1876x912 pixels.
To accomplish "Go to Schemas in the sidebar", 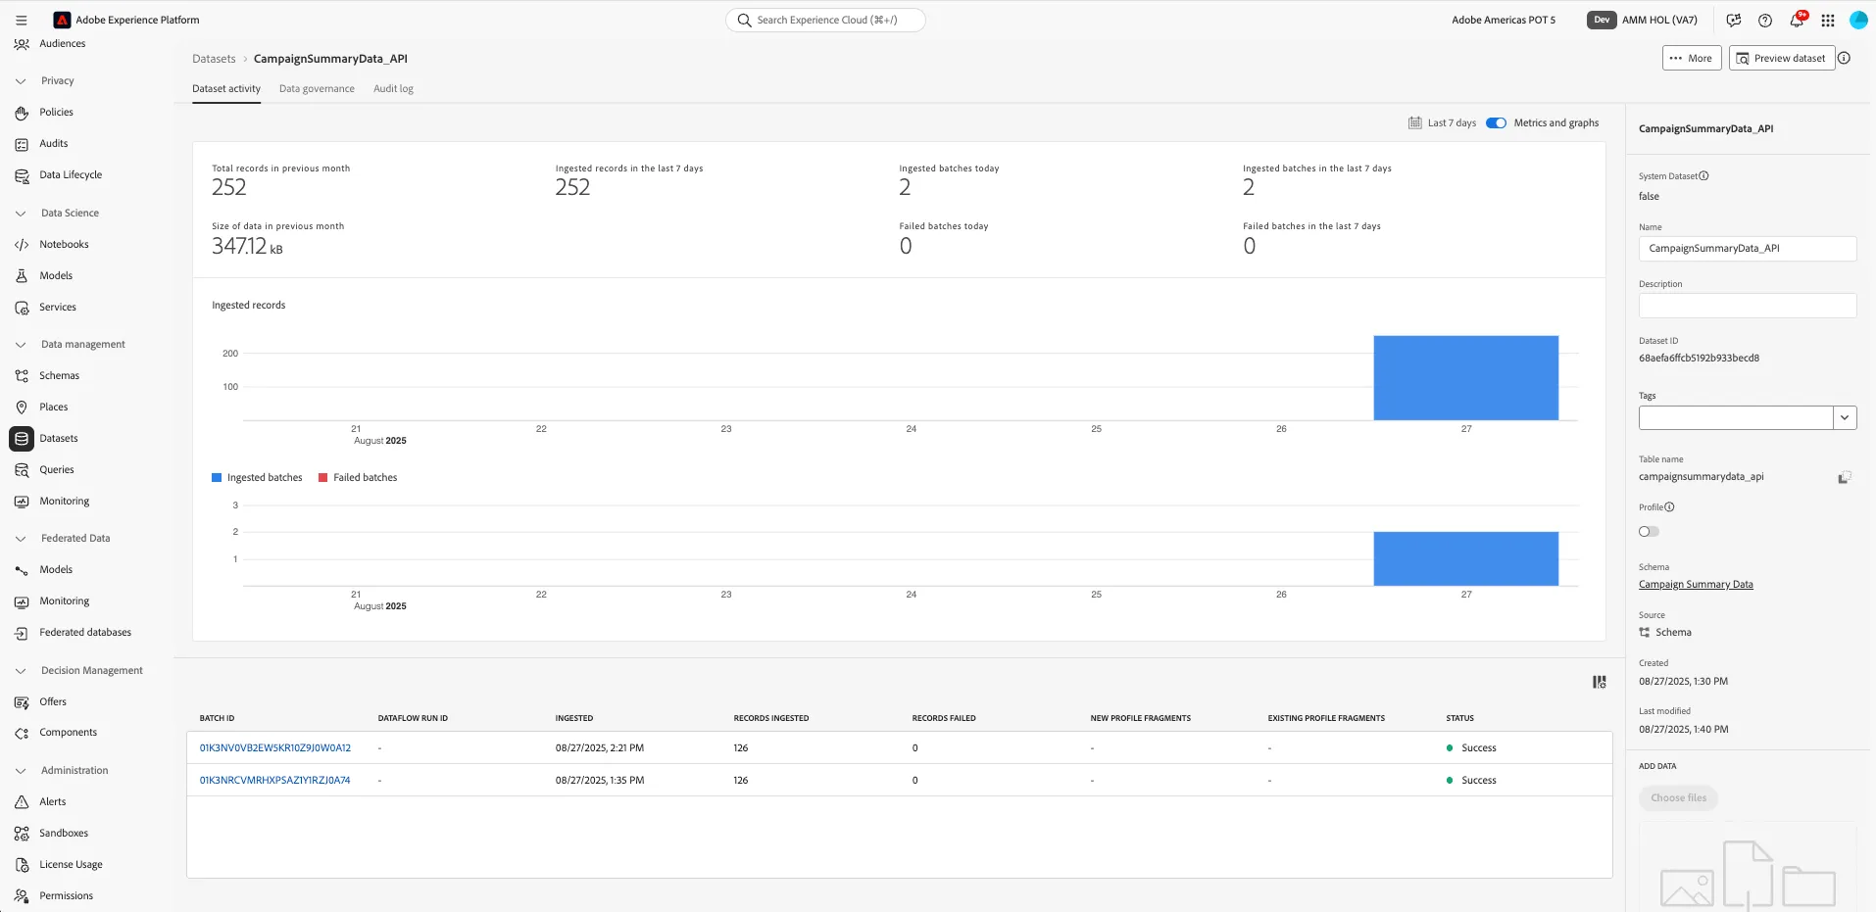I will [x=59, y=376].
